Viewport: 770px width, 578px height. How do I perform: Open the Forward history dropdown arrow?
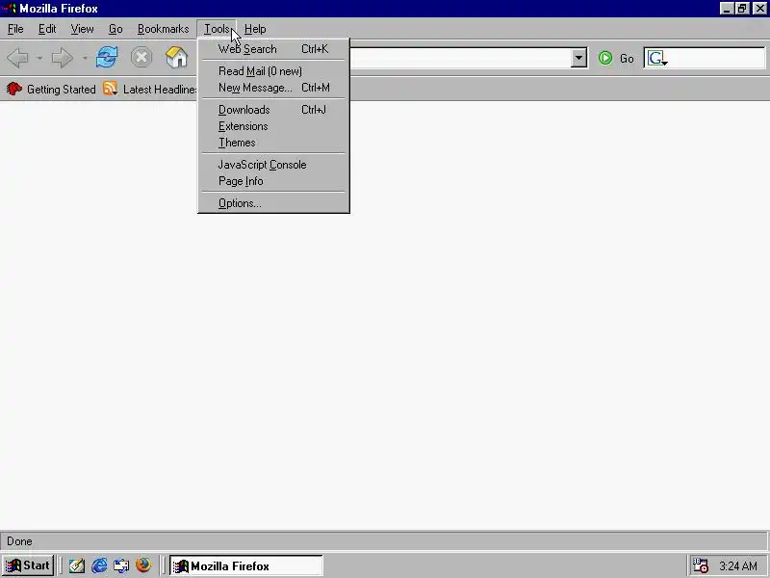point(85,58)
